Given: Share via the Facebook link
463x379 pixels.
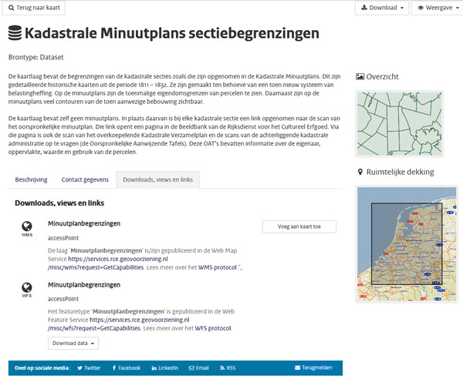Looking at the screenshot, I should [127, 367].
